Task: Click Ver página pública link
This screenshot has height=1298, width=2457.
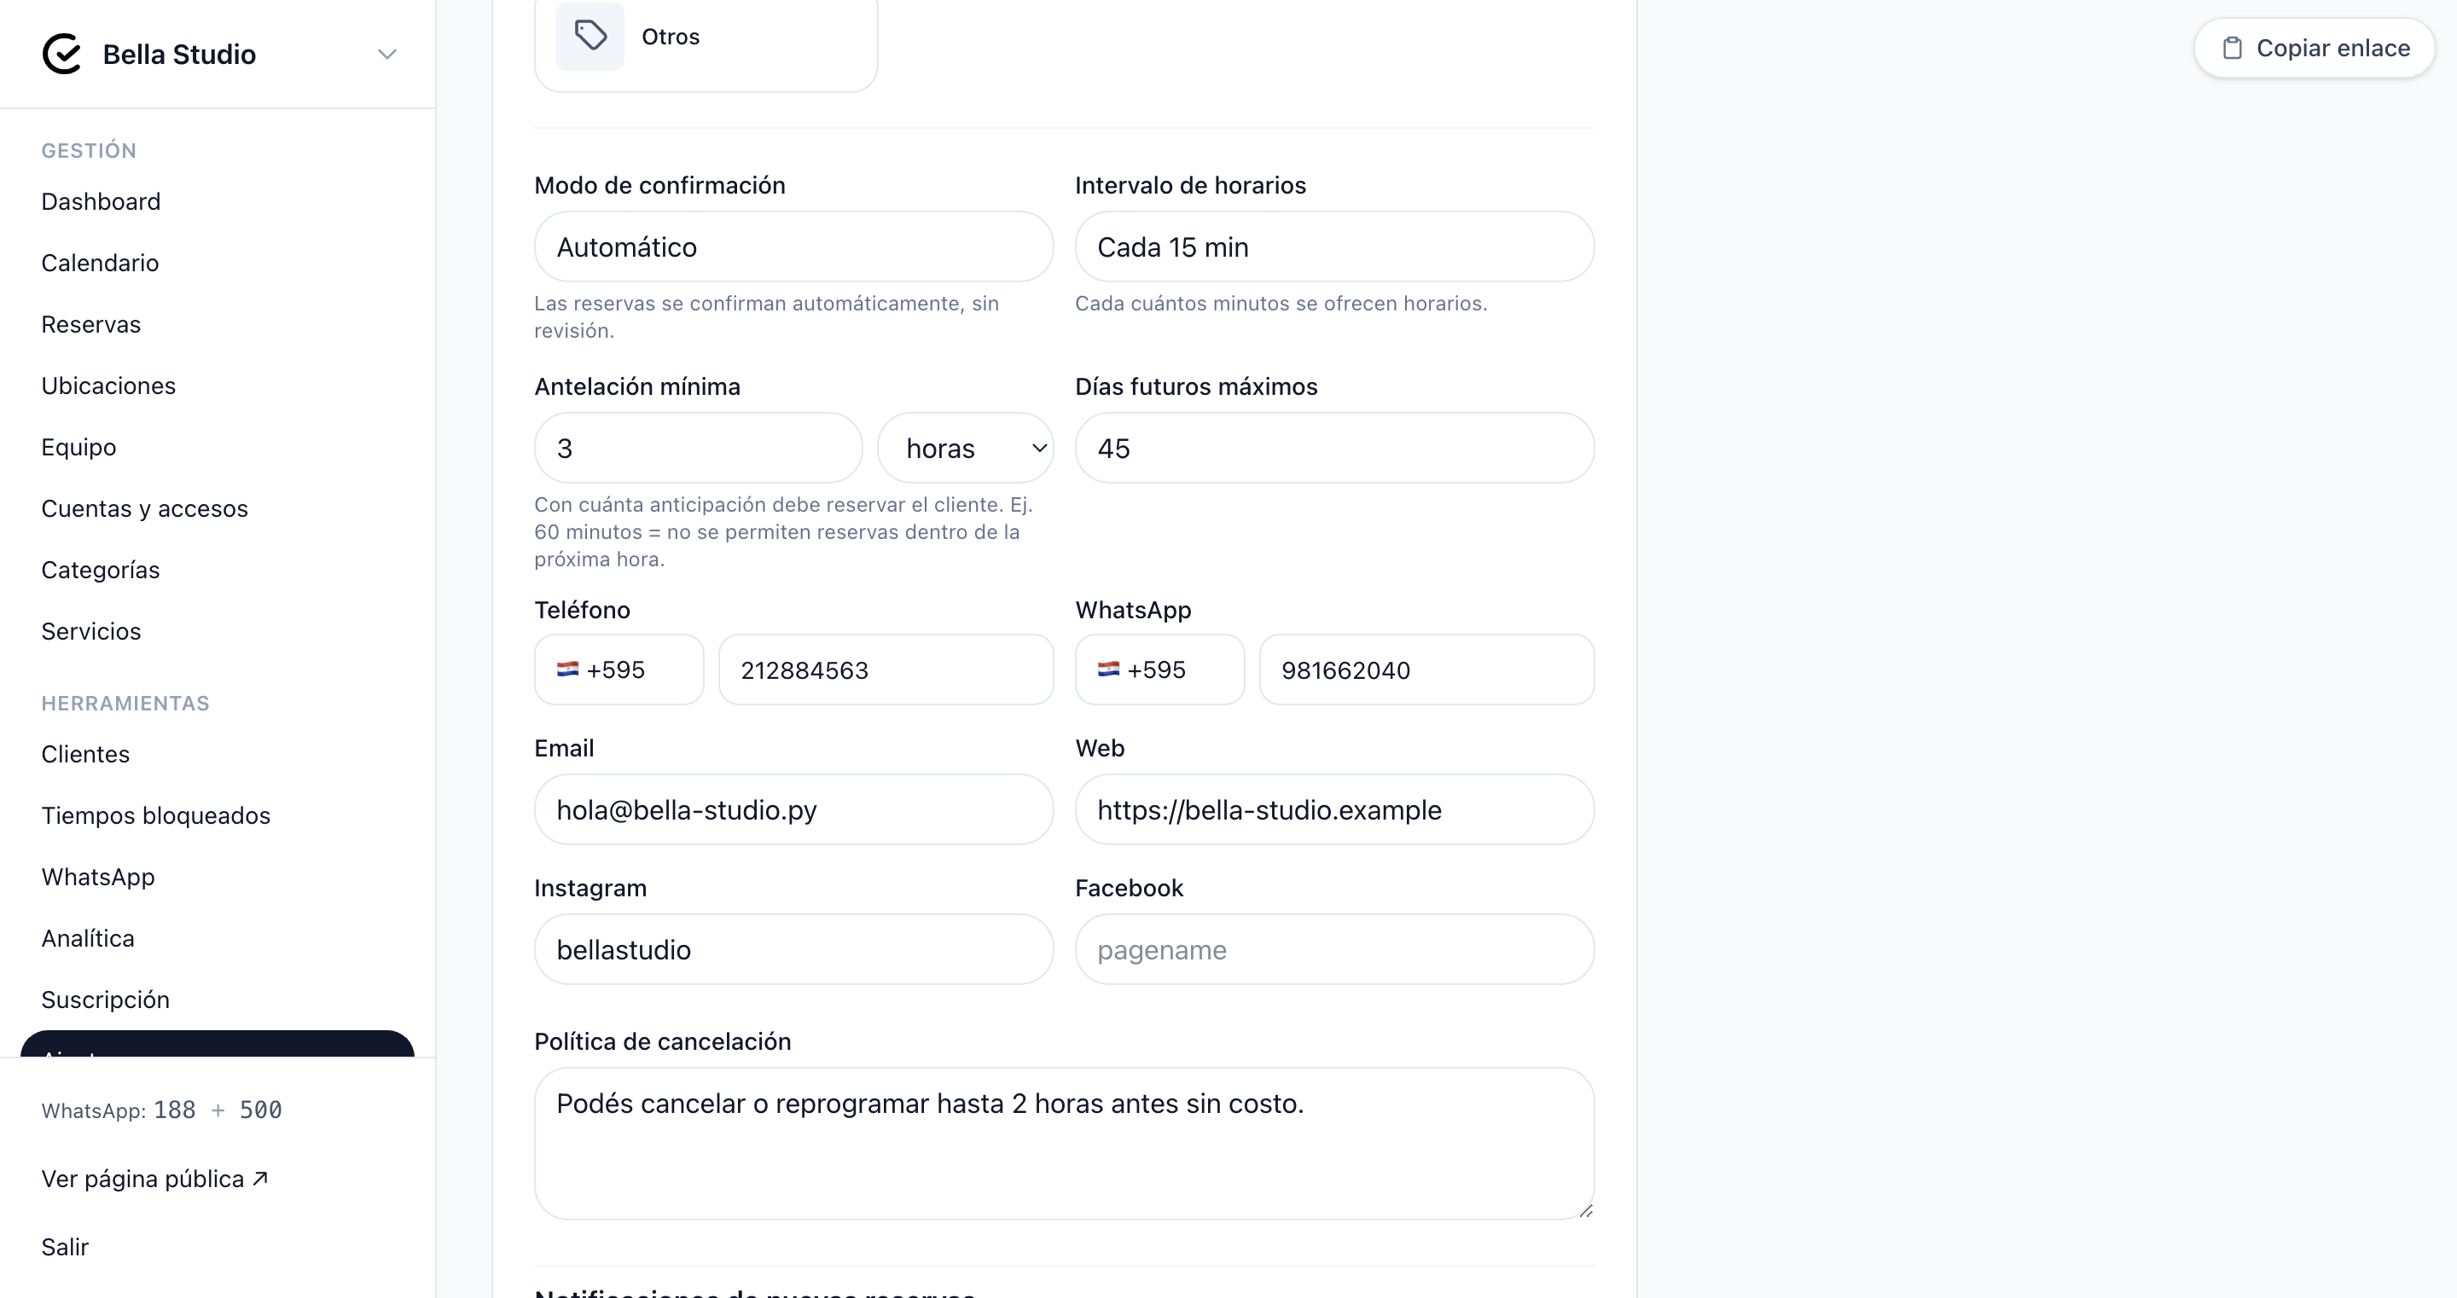Action: pos(154,1179)
